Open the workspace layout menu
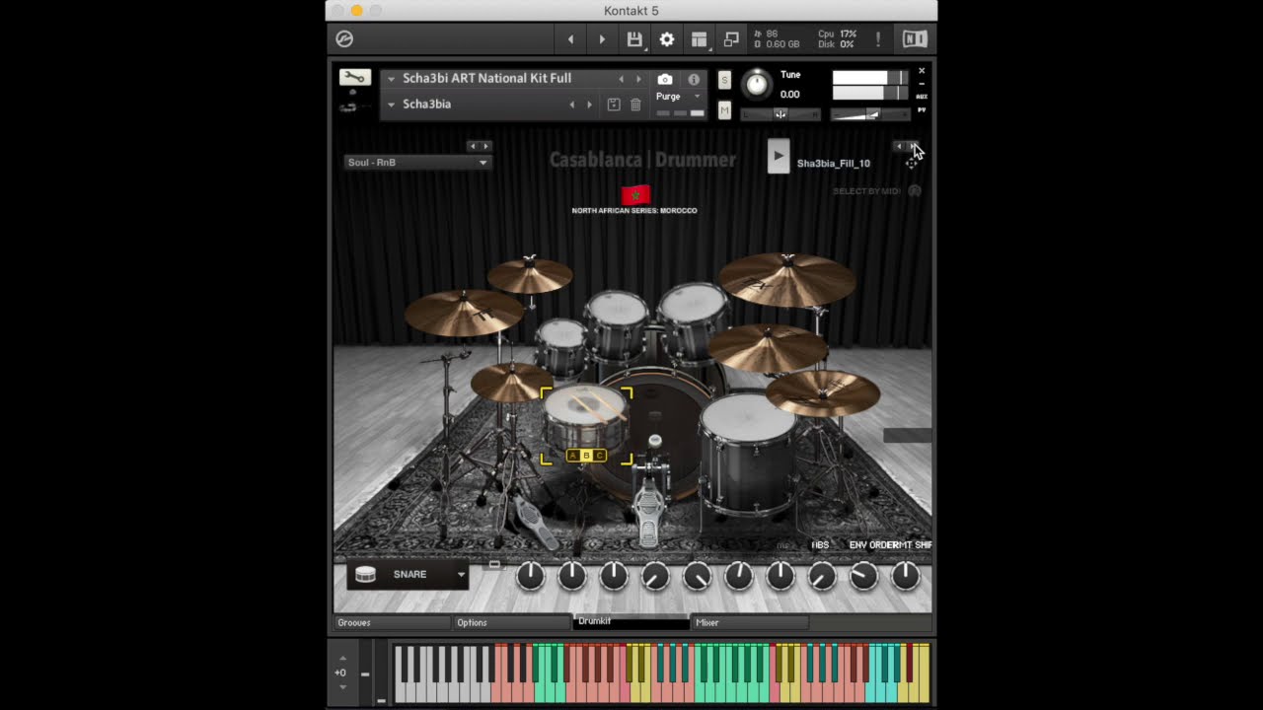1263x710 pixels. point(700,39)
